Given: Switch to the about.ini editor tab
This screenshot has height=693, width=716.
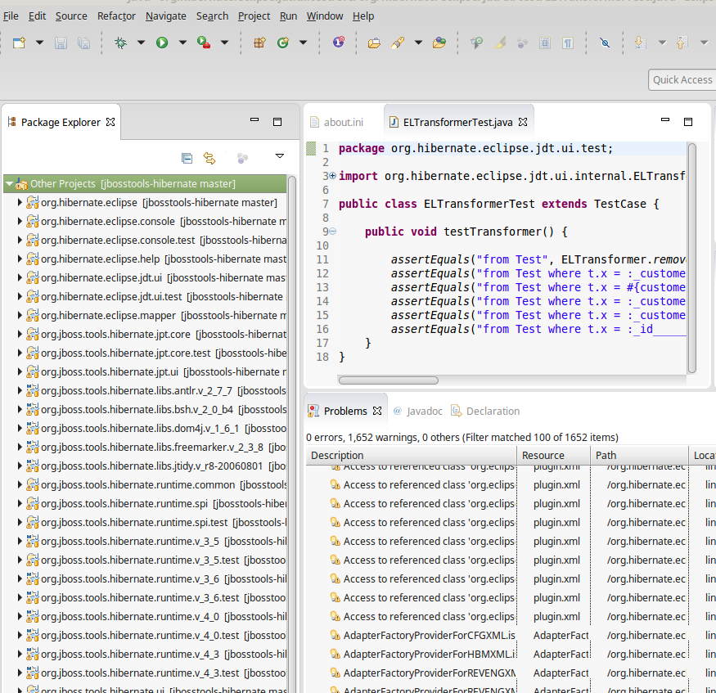Looking at the screenshot, I should 342,123.
